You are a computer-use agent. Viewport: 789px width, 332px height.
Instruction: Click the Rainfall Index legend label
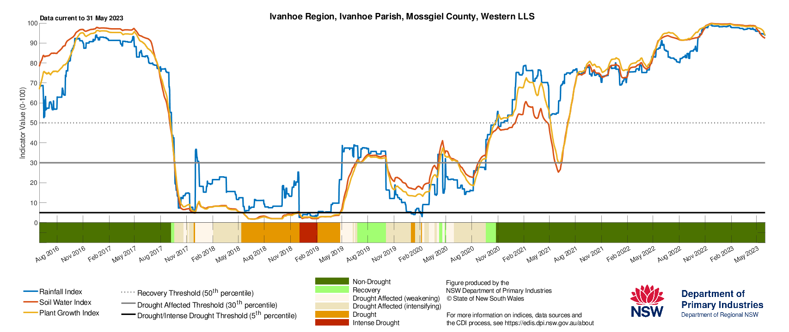tap(61, 292)
